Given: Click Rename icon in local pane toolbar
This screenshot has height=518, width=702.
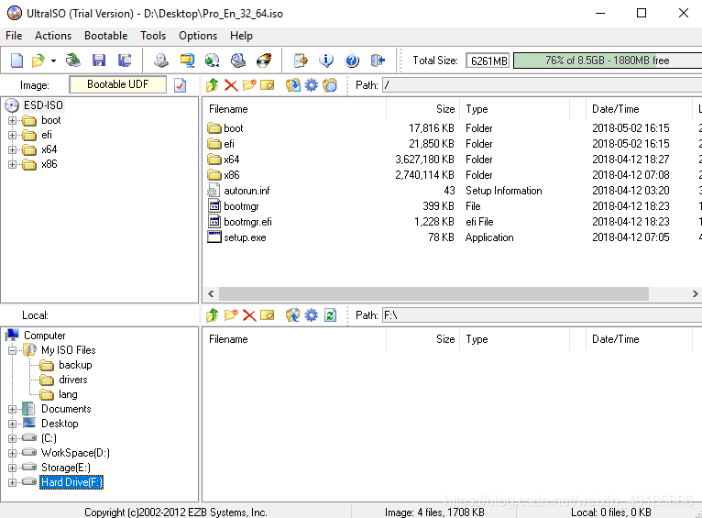Looking at the screenshot, I should [x=268, y=315].
